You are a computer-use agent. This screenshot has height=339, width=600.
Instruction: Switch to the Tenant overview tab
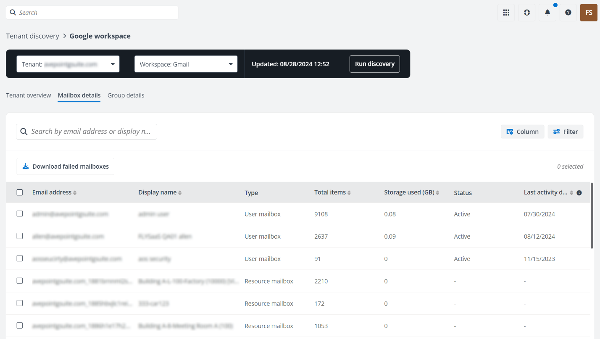pyautogui.click(x=28, y=95)
